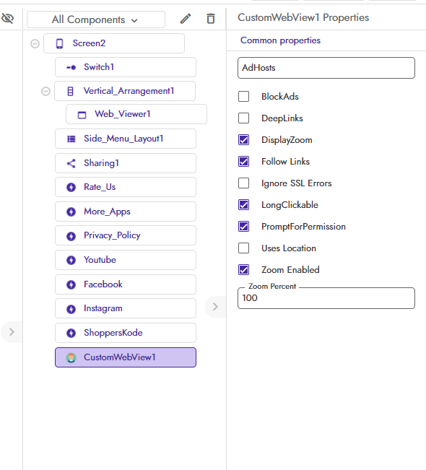Click the CustomWebView1 avatar icon

pos(71,357)
